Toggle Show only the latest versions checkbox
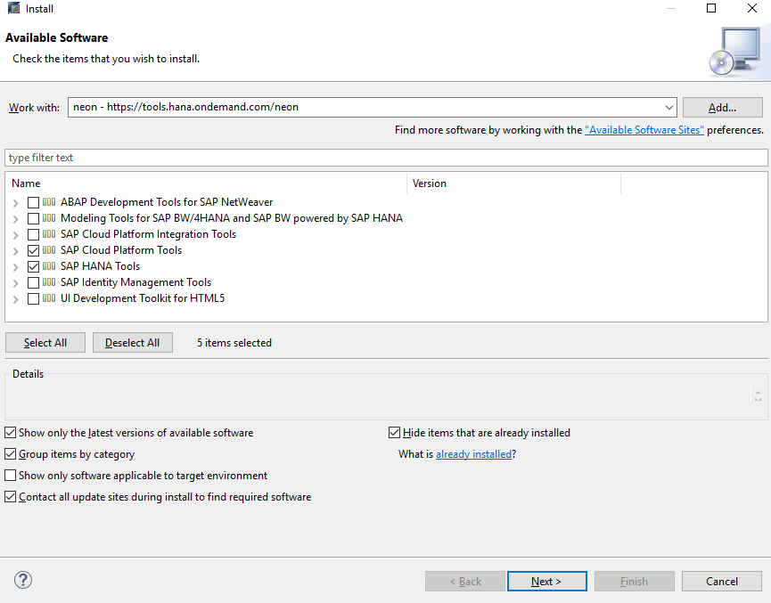 click(11, 433)
